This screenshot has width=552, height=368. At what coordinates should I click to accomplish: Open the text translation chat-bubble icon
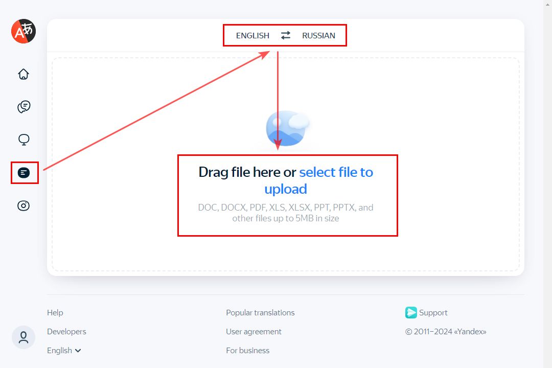[24, 107]
